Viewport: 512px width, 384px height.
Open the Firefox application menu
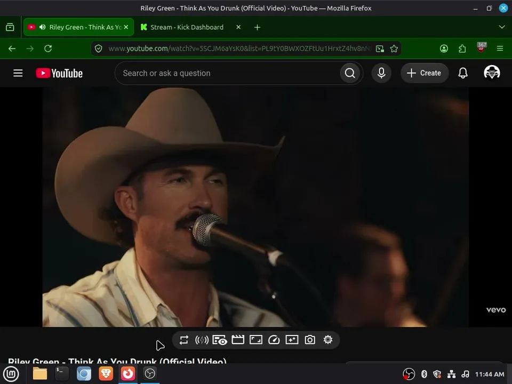pos(500,49)
